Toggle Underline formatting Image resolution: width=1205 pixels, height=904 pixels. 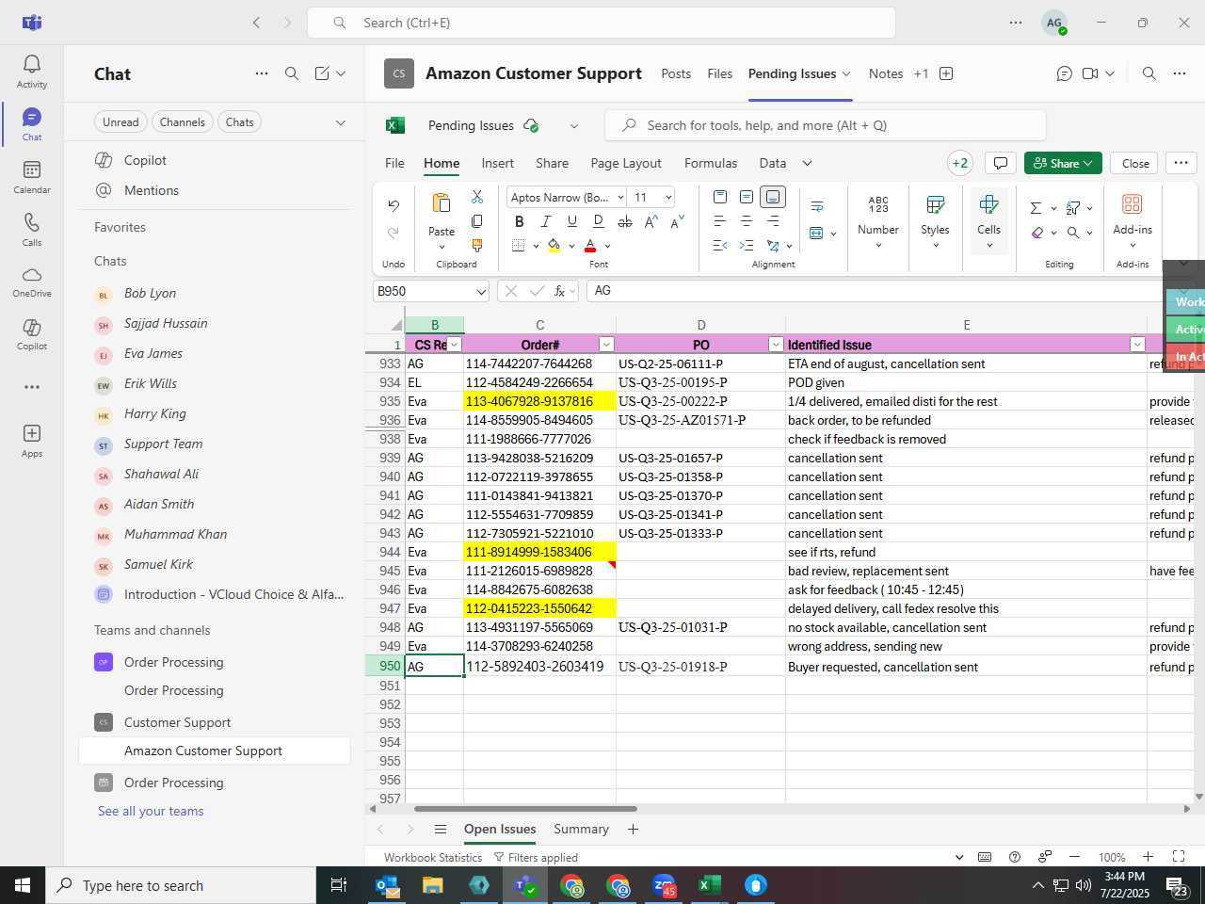point(571,221)
